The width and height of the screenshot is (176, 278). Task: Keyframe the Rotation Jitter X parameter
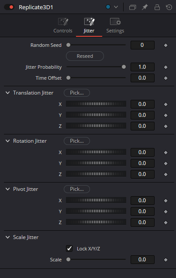[166, 153]
